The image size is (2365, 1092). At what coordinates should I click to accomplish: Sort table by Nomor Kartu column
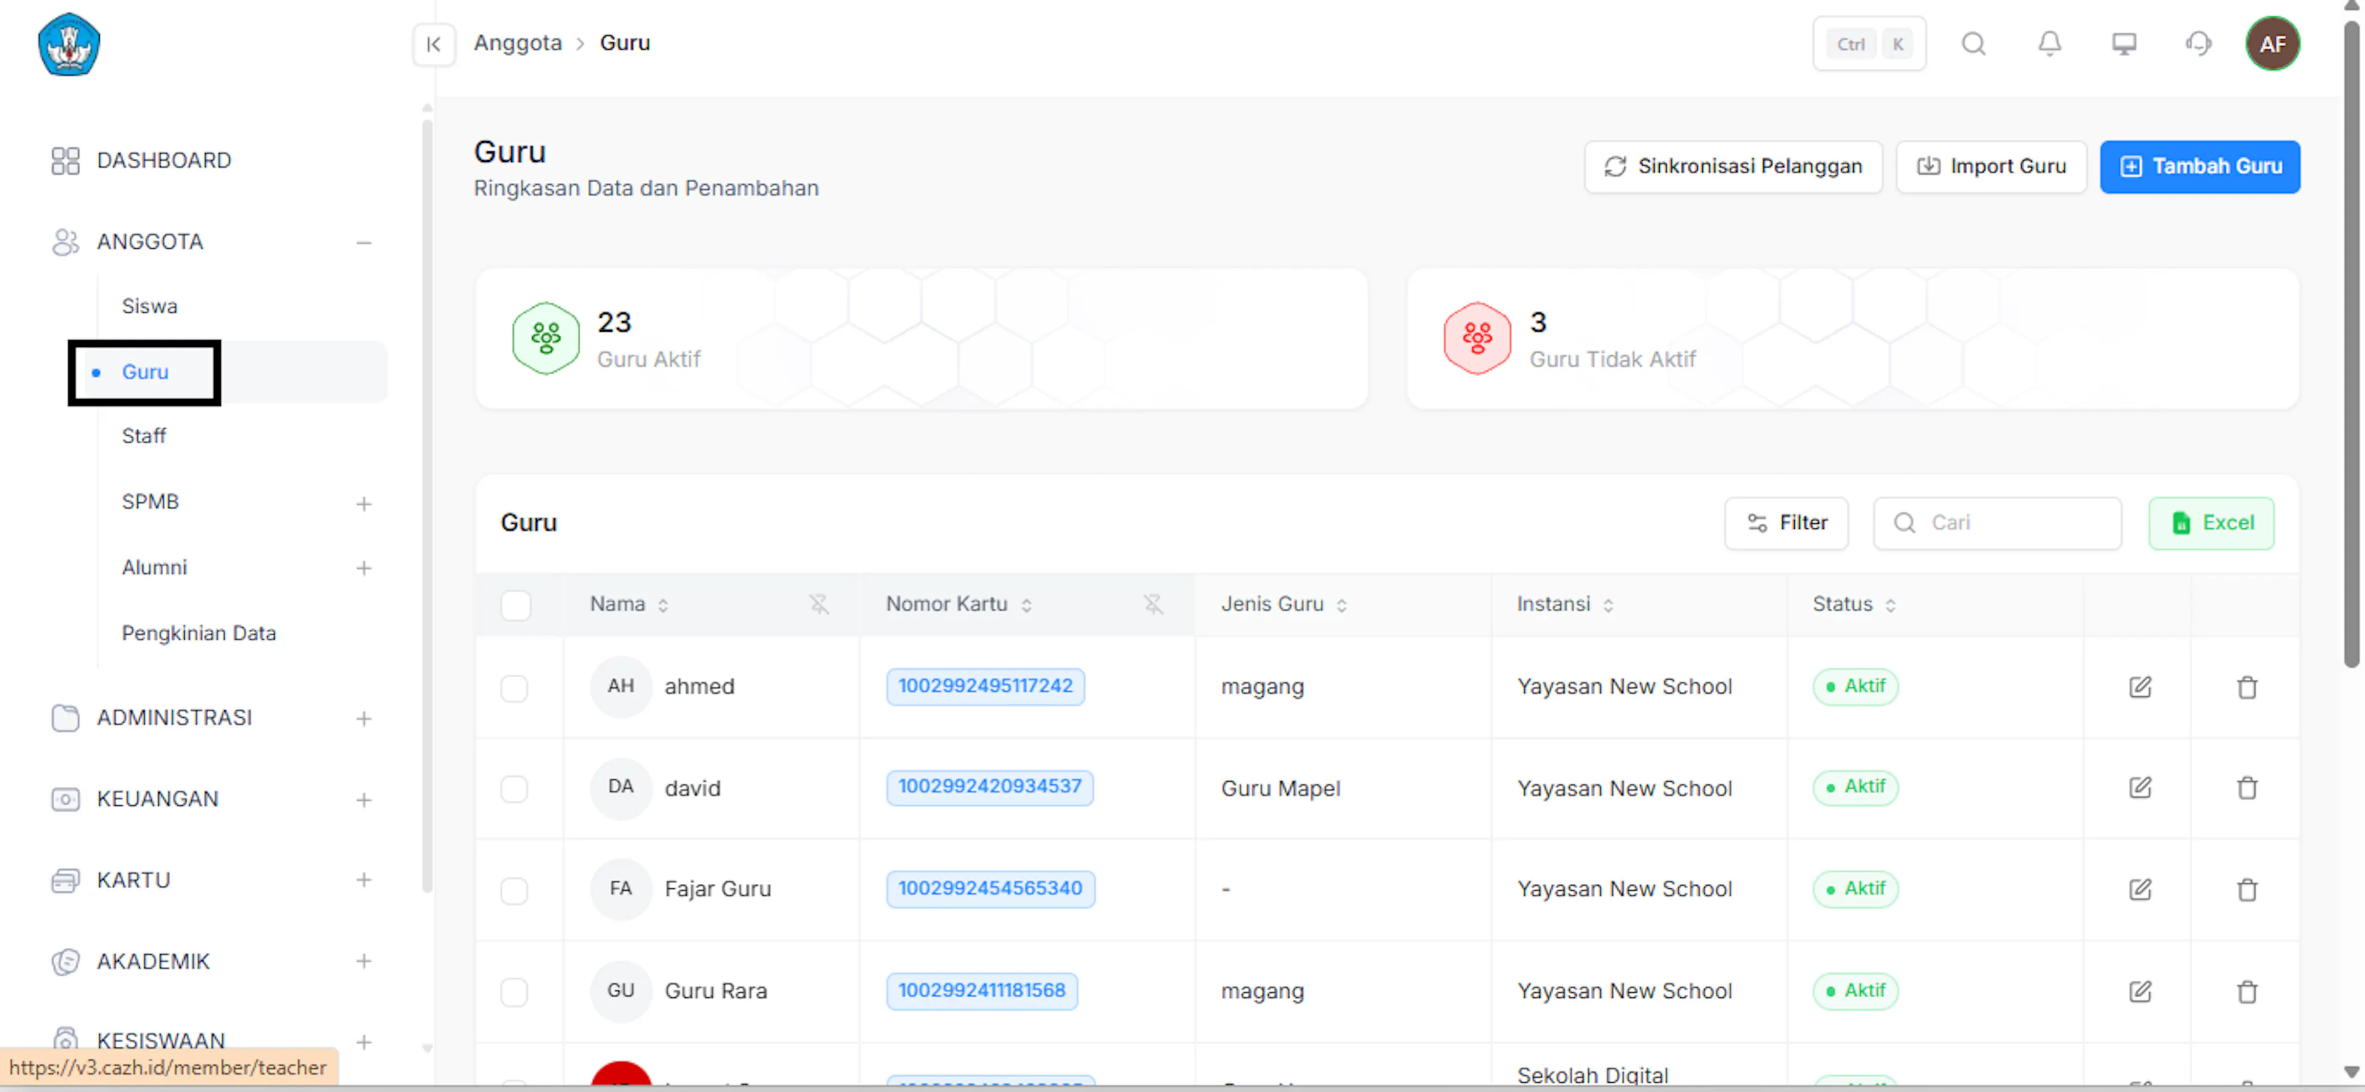[1027, 604]
